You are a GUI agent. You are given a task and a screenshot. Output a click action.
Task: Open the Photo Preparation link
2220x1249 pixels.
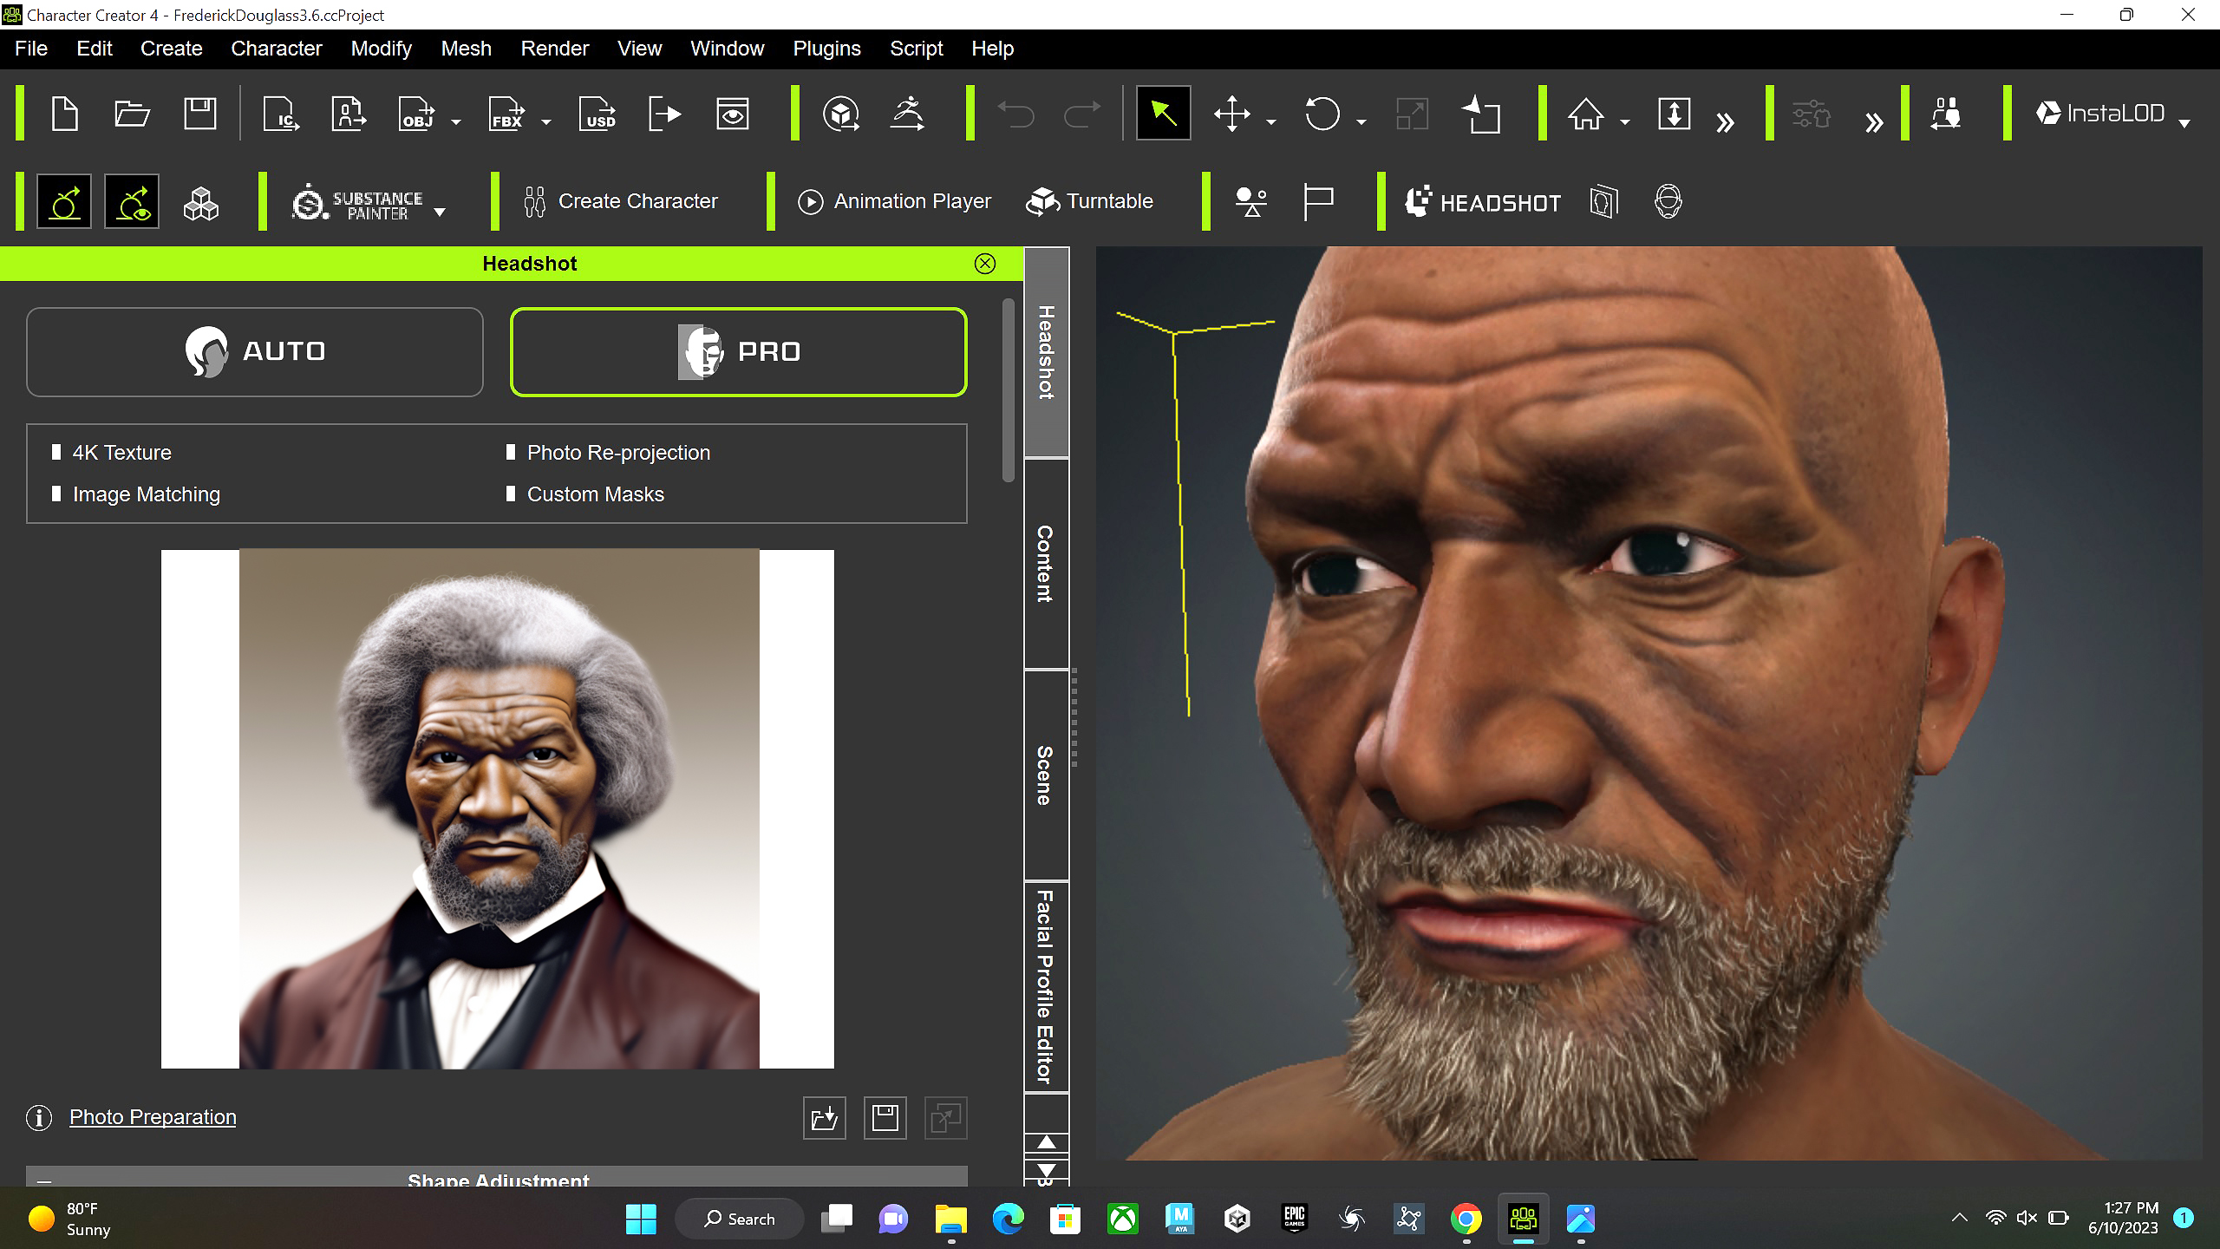pos(153,1117)
